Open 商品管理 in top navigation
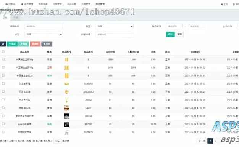The width and height of the screenshot is (239, 147). click(x=100, y=4)
